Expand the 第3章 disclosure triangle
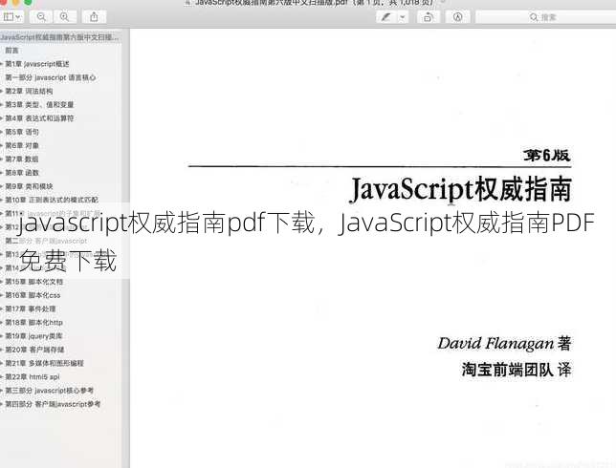 tap(2, 104)
